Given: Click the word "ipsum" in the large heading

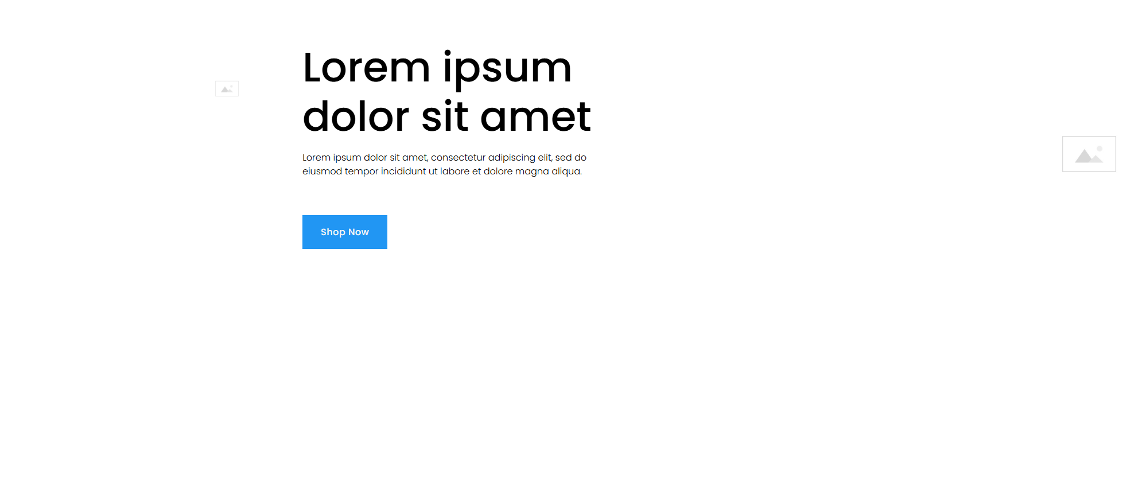Looking at the screenshot, I should 507,68.
